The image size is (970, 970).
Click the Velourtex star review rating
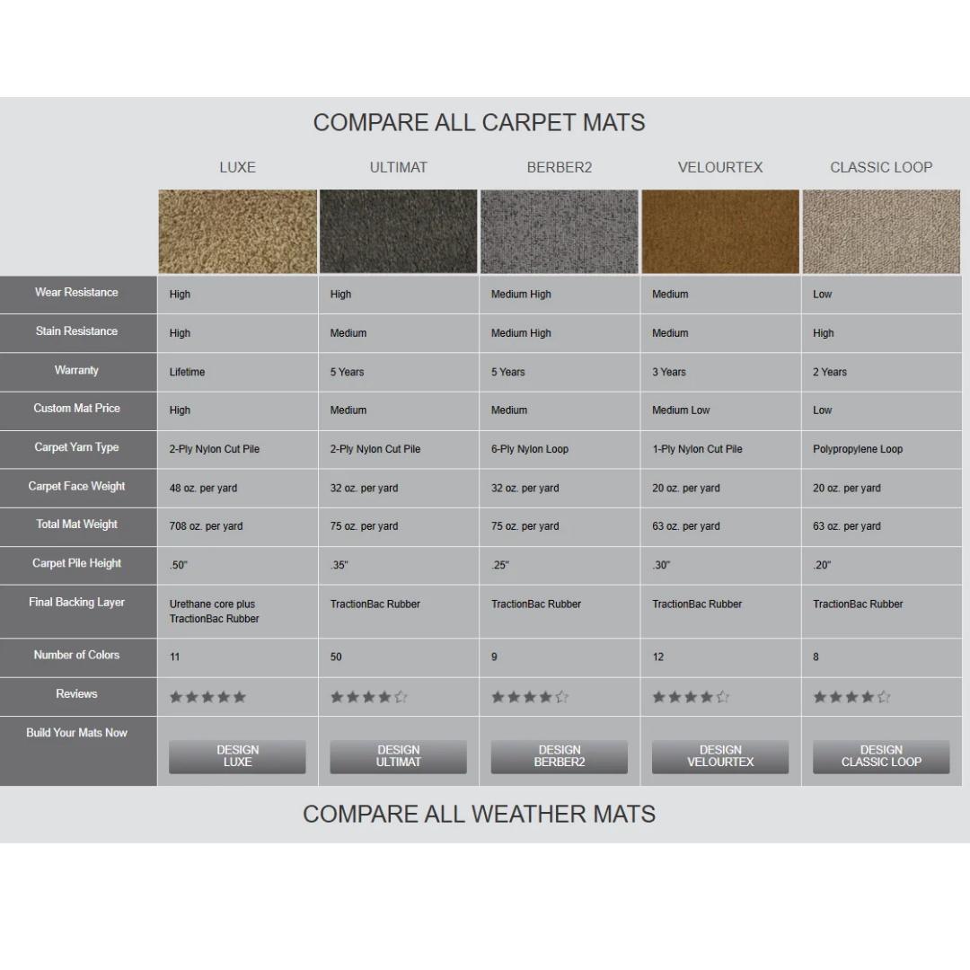click(691, 697)
